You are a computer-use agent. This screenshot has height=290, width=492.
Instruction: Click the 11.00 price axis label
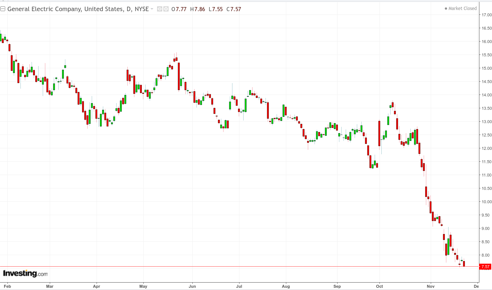point(487,175)
